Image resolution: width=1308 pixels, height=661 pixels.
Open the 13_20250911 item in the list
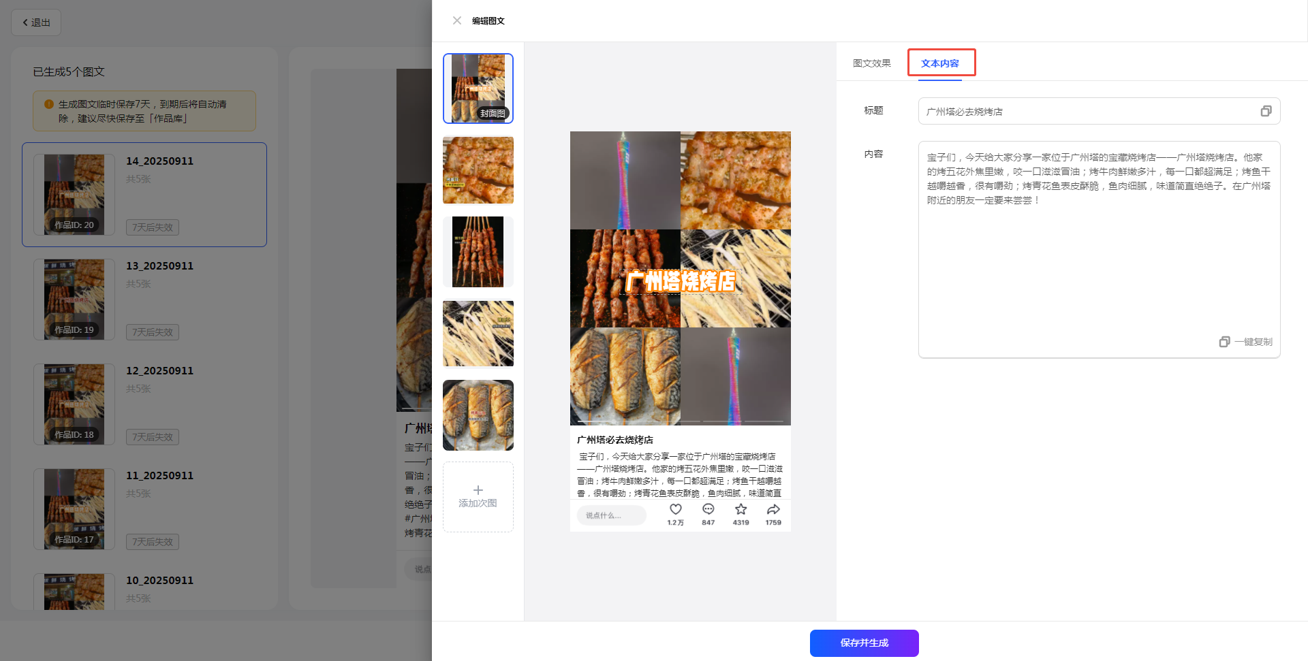click(x=144, y=300)
